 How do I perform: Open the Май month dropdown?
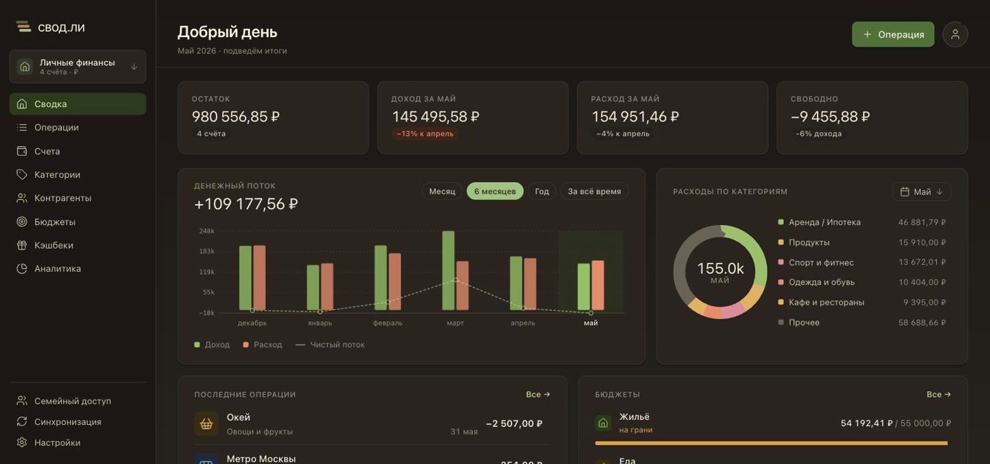[x=922, y=192]
